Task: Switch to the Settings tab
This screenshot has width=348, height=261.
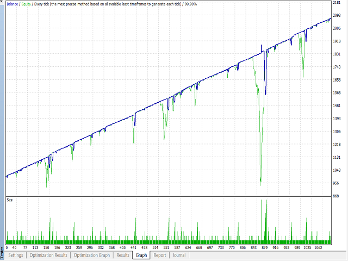Action: (16, 255)
